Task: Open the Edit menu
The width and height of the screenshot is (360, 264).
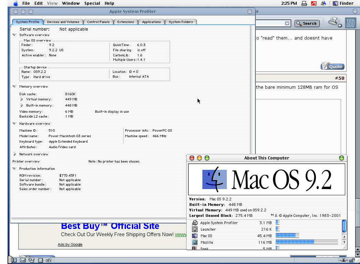Action: (38, 3)
